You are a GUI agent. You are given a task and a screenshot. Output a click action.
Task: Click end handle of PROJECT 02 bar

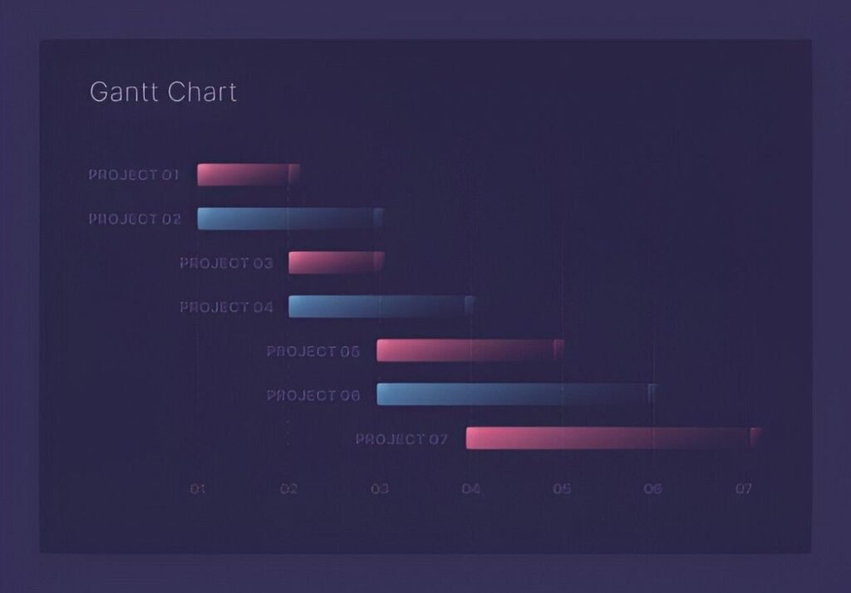pos(378,218)
